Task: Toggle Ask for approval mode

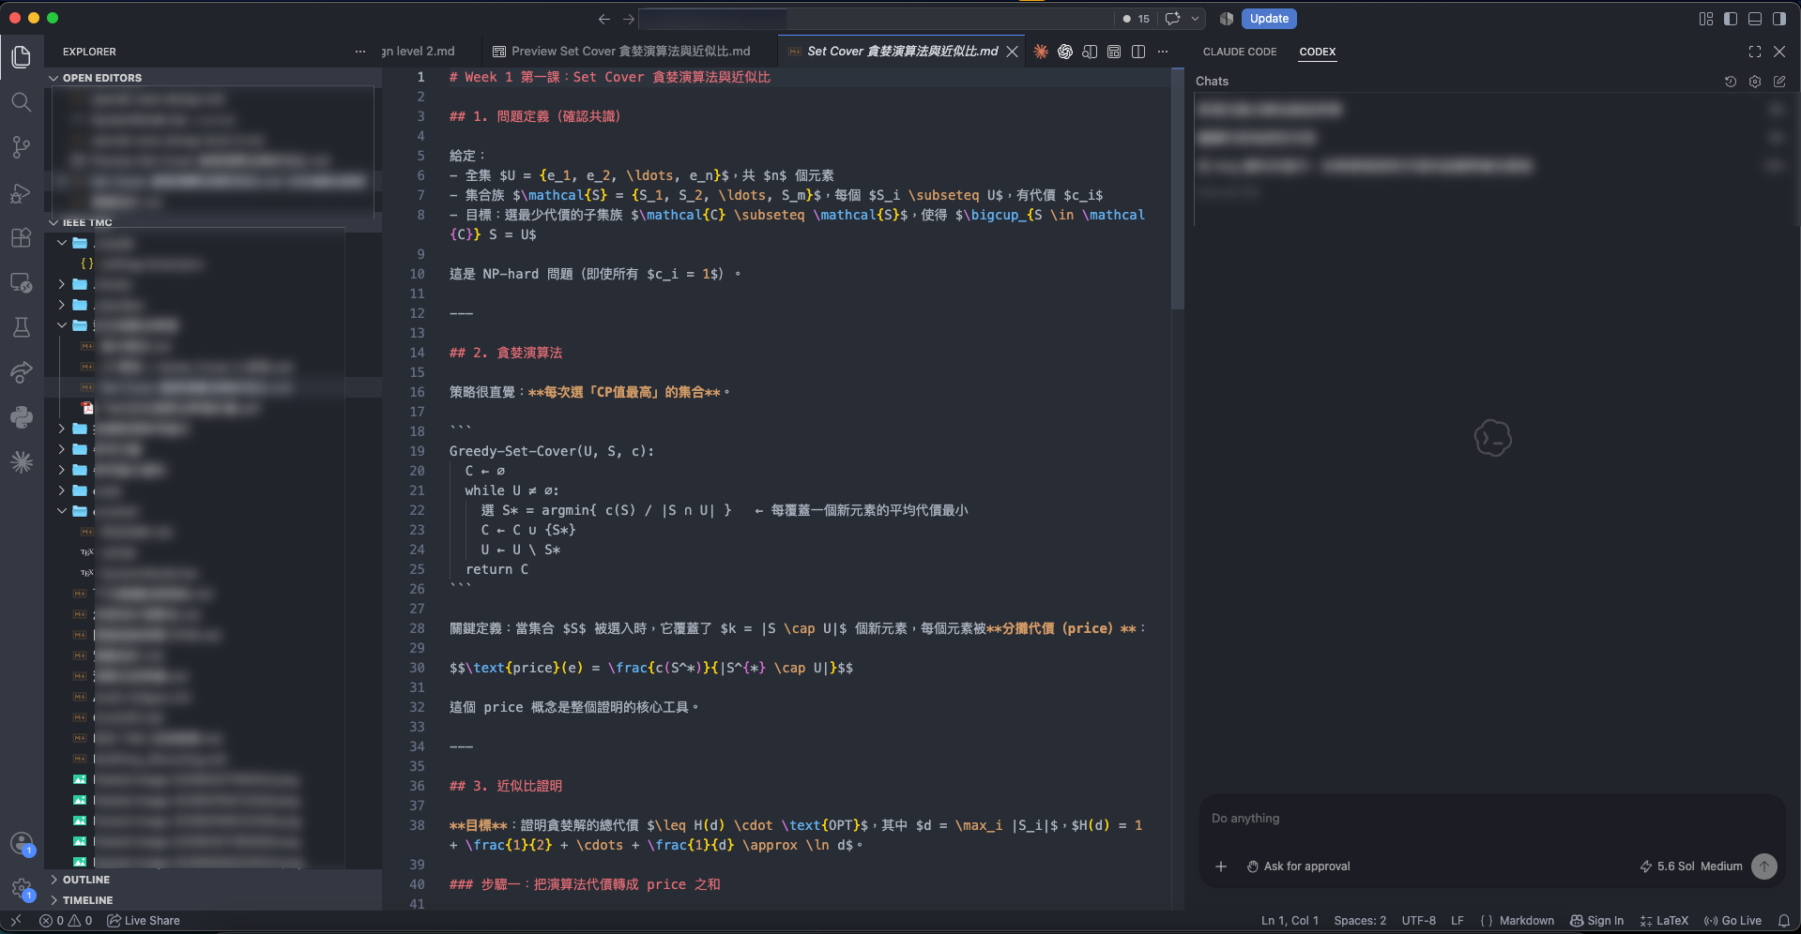Action: tap(1299, 866)
